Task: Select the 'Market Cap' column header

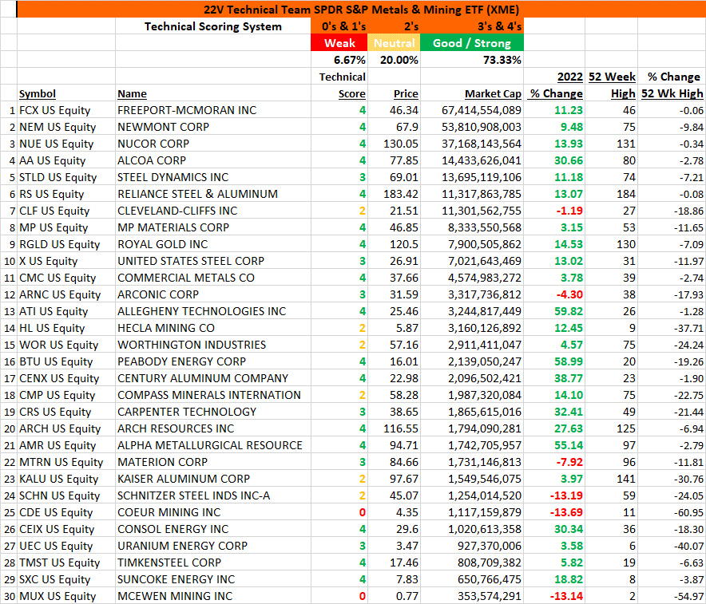Action: pos(493,93)
